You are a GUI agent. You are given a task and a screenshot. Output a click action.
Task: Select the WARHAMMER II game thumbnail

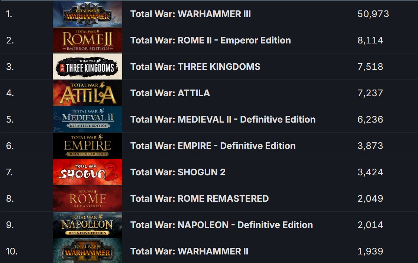coord(87,251)
